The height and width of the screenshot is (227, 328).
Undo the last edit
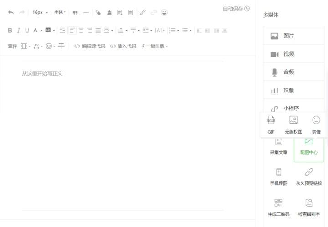[11, 13]
